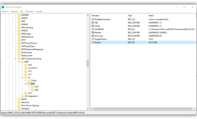The height and width of the screenshot is (119, 197).
Task: Select the MTFKeyboardMappings key
Action: click(32, 49)
